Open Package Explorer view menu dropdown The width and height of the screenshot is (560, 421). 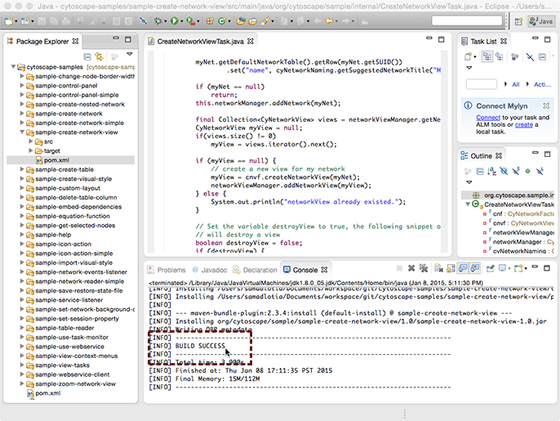pyautogui.click(x=128, y=56)
